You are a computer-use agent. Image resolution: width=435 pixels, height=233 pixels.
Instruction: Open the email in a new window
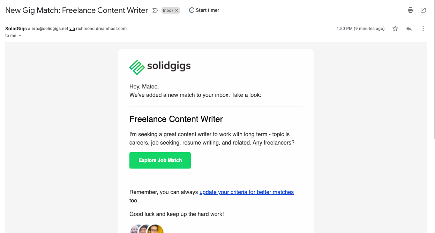pyautogui.click(x=423, y=10)
